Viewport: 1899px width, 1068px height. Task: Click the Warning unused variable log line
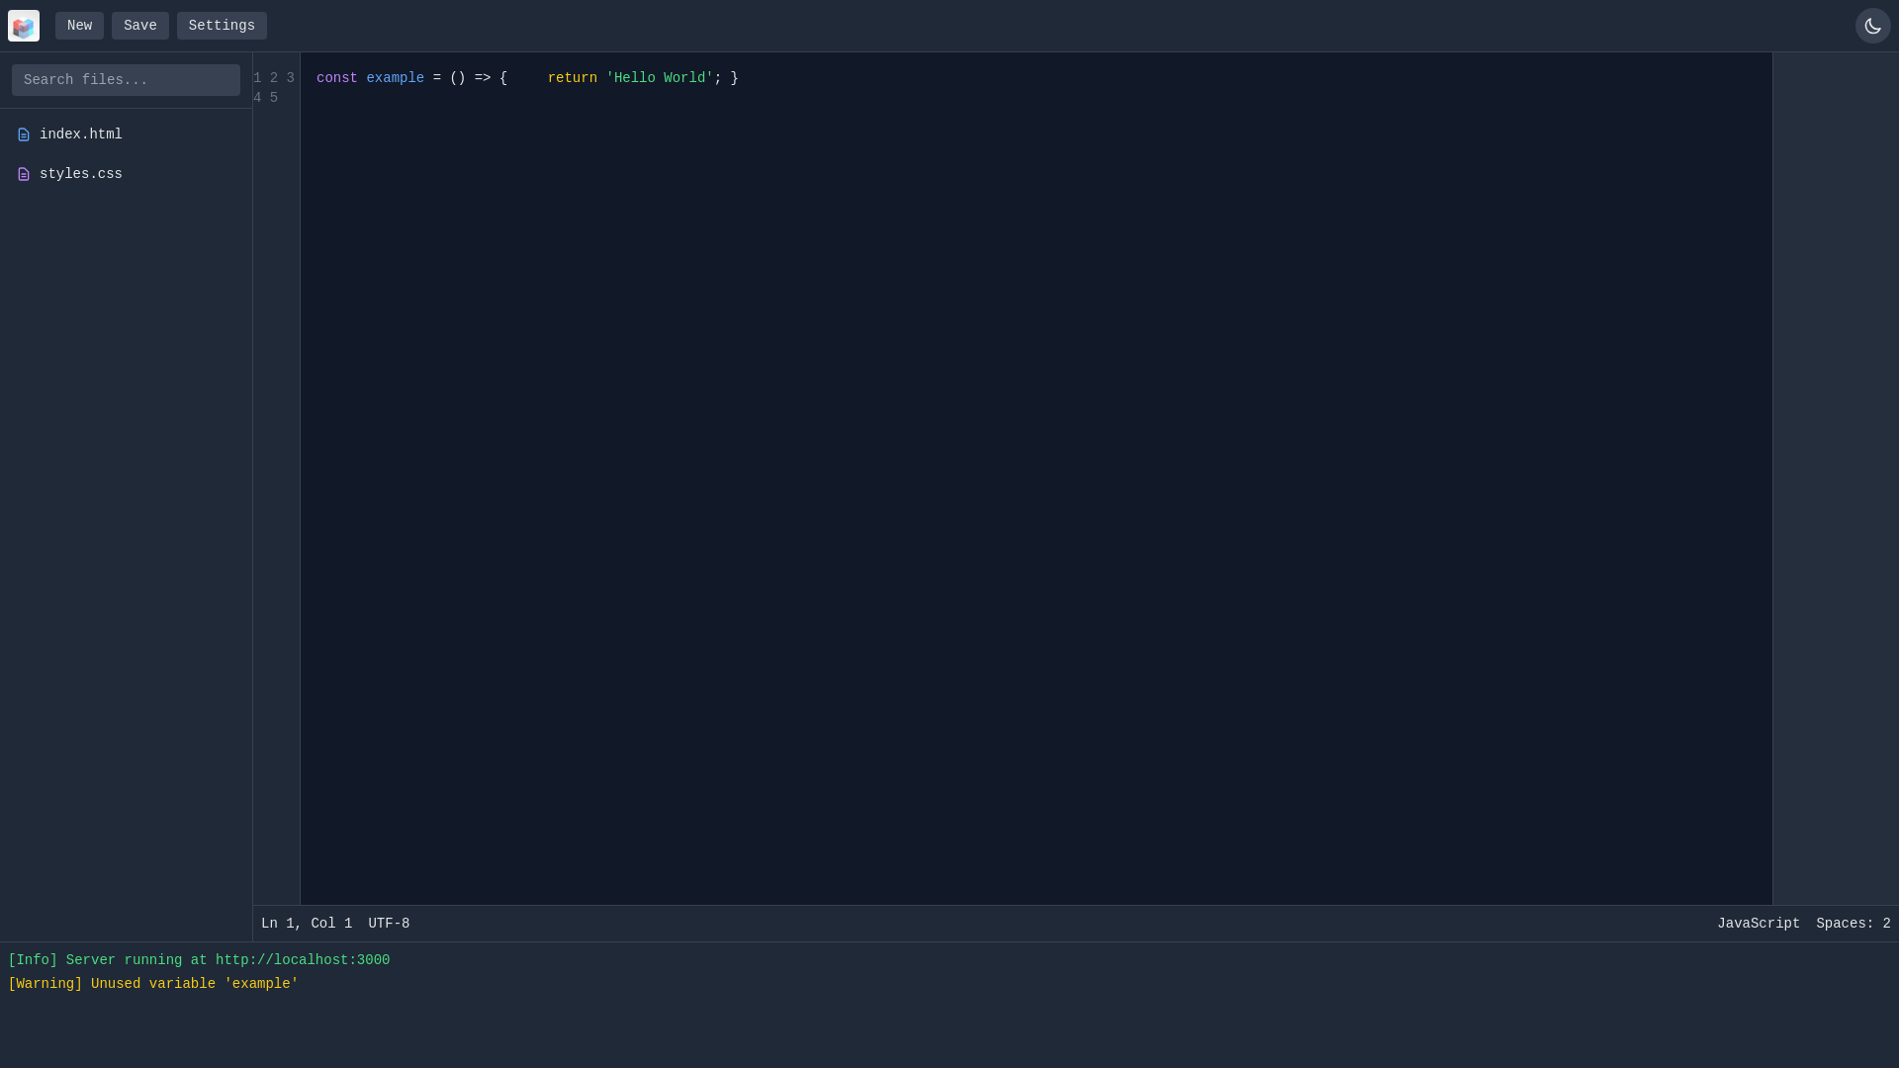point(153,984)
